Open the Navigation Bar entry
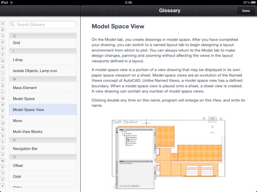 coord(43,149)
